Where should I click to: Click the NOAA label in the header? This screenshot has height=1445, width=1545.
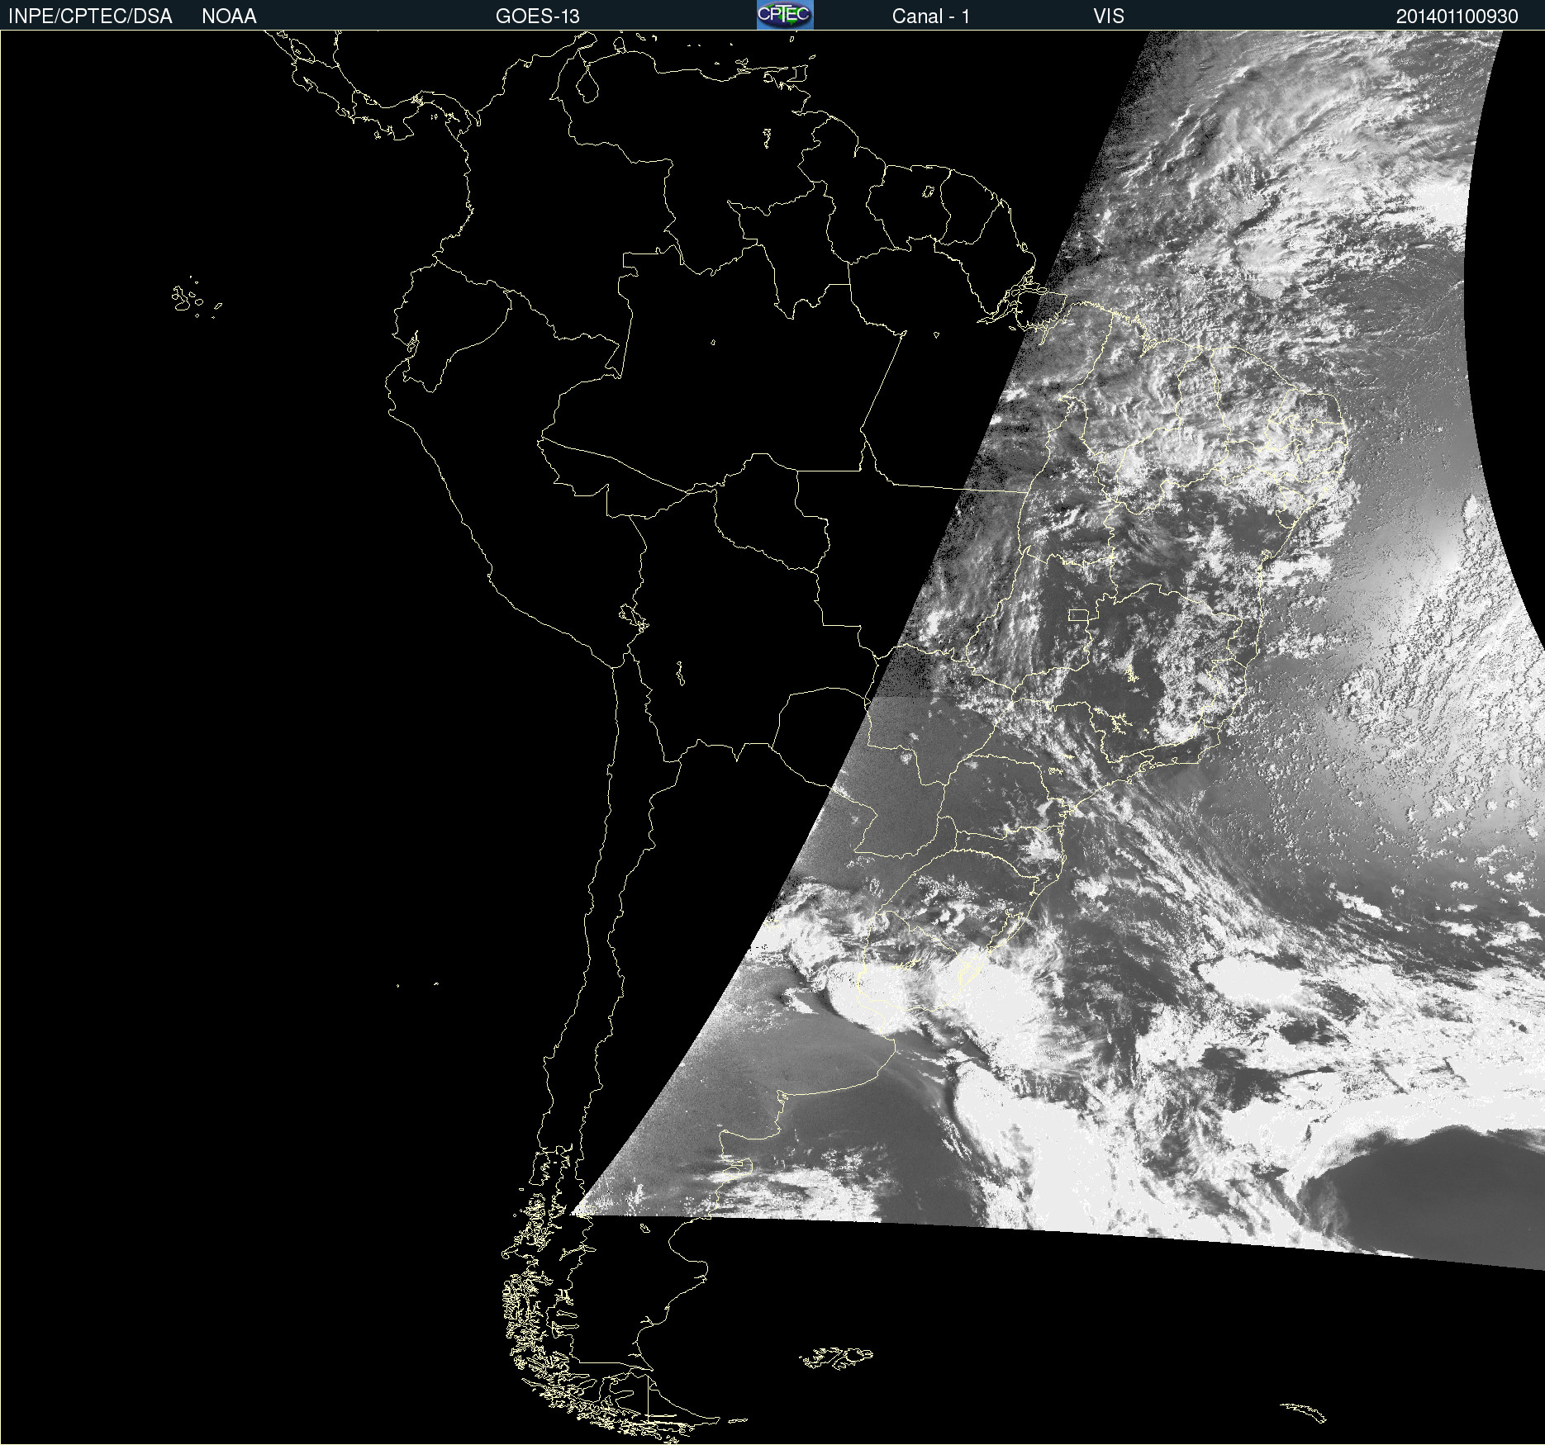(229, 17)
